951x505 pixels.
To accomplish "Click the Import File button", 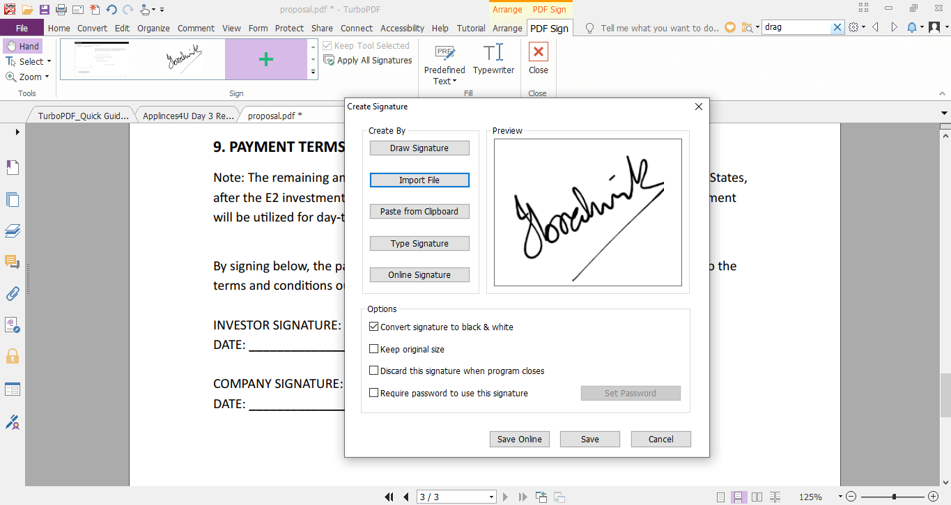I will [419, 180].
